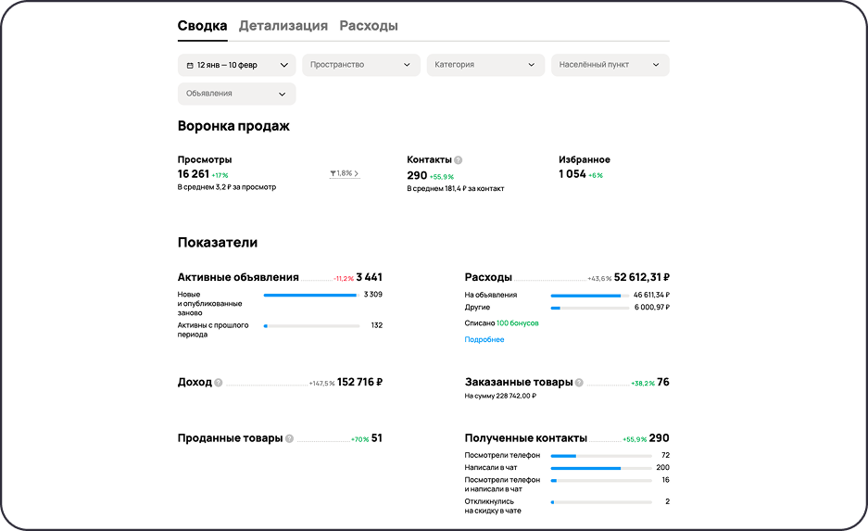This screenshot has height=531, width=868.
Task: Click the +43,6% change next to Расходы
Action: point(599,279)
